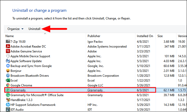Select the Bonjour program name
The width and height of the screenshot is (187, 112).
click(x=16, y=71)
